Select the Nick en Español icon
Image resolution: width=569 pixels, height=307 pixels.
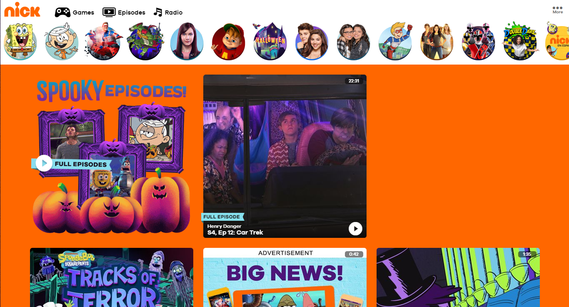[x=557, y=41]
